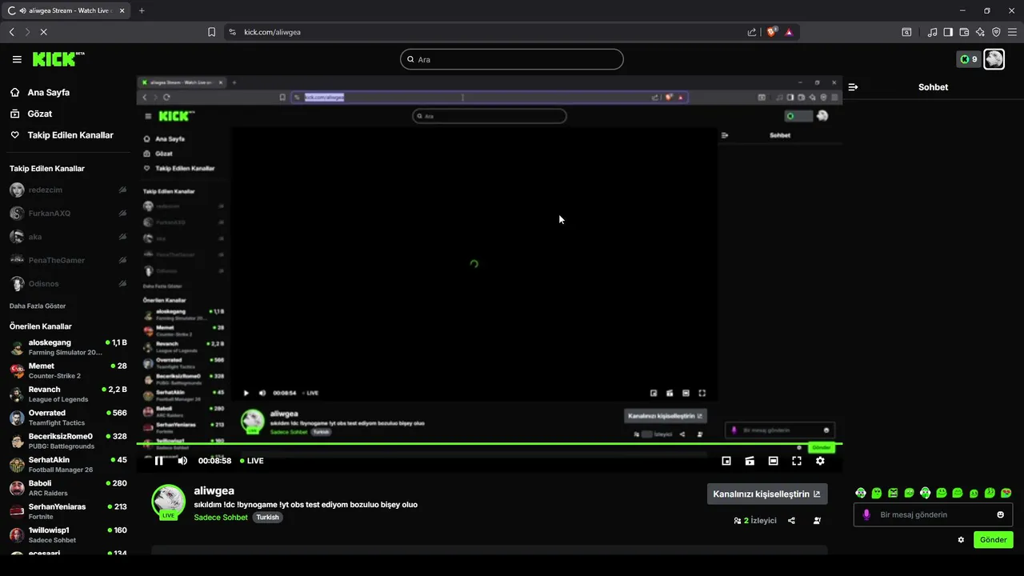Open chat settings gear
Screen dimensions: 1024x576
pyautogui.click(x=961, y=540)
